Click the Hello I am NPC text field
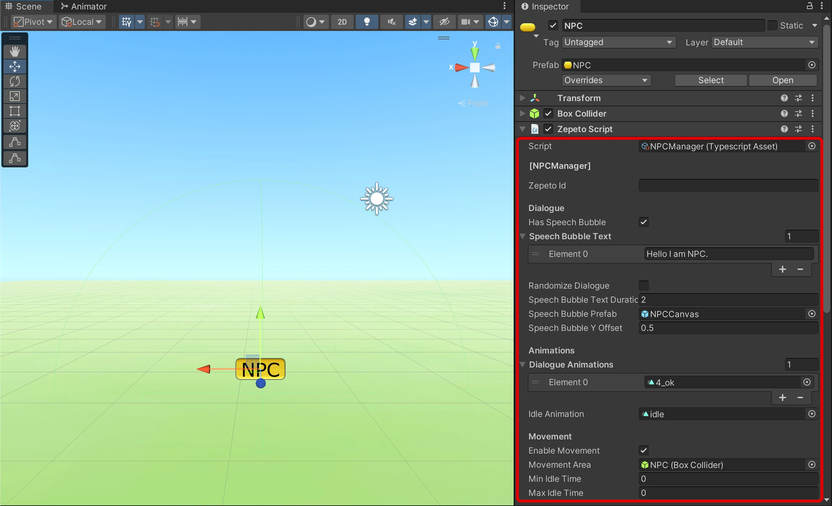Viewport: 832px width, 506px height. pyautogui.click(x=729, y=254)
